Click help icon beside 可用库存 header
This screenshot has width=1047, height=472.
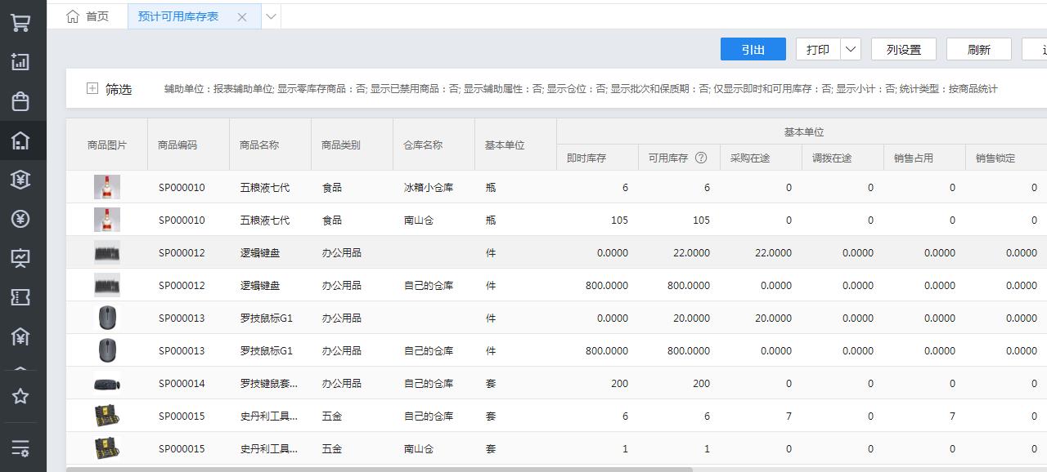701,158
